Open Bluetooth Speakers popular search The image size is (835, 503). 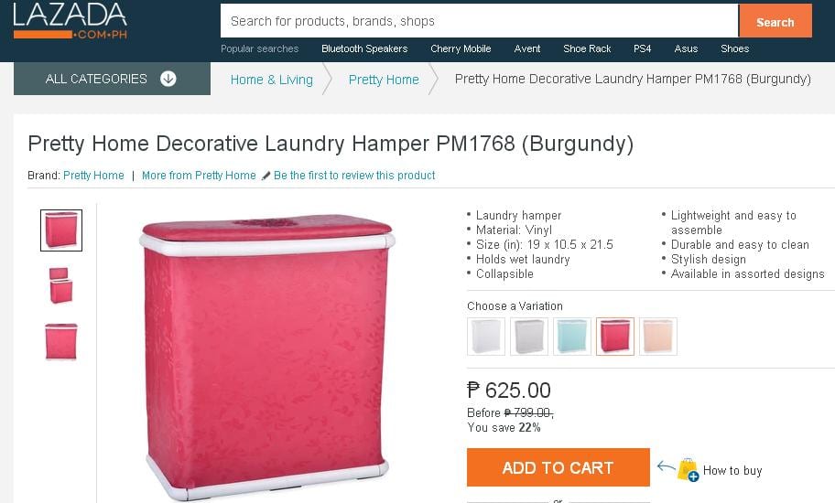pyautogui.click(x=364, y=48)
